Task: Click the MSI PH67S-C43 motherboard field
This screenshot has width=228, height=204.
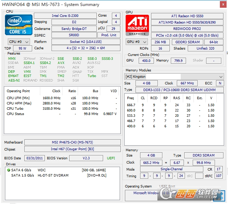Action: [72, 142]
